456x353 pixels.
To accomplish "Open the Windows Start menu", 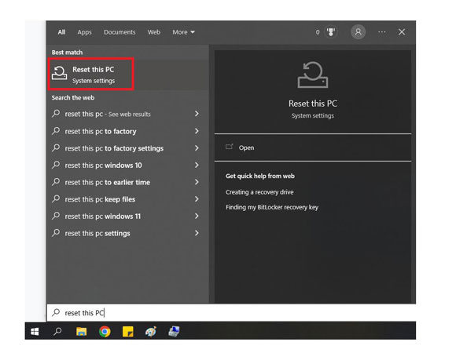I will (35, 331).
